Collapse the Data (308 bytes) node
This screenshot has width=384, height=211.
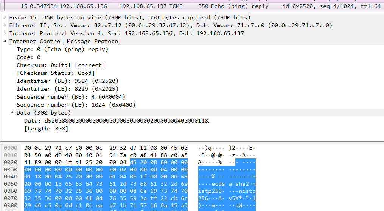[12, 113]
